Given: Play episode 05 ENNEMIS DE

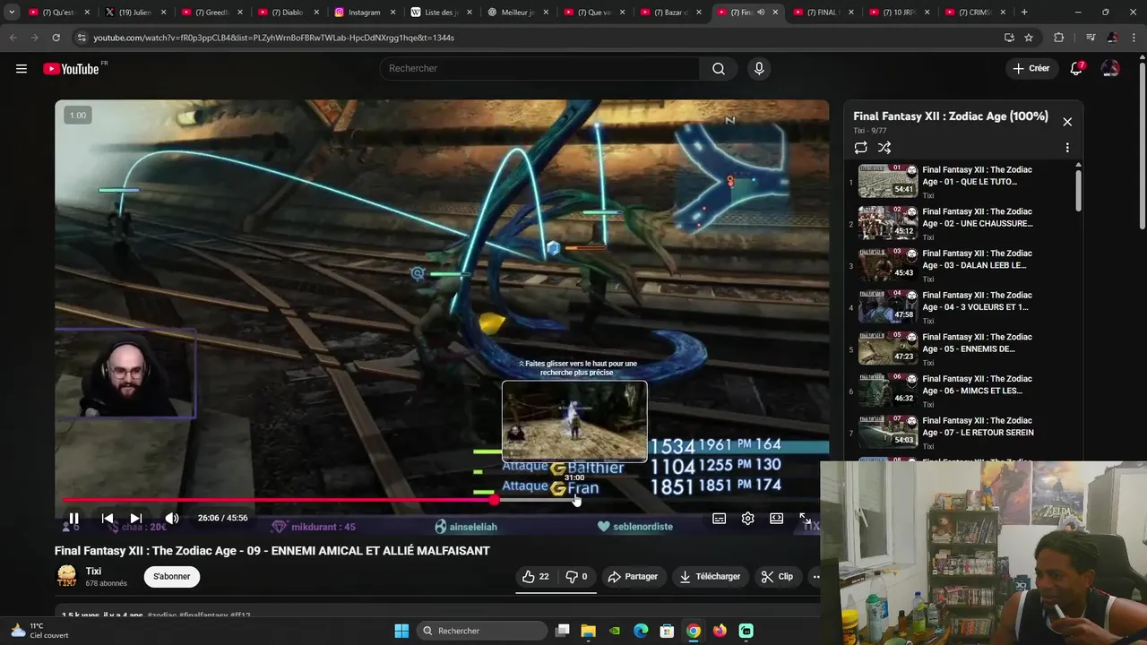Looking at the screenshot, I should [961, 349].
